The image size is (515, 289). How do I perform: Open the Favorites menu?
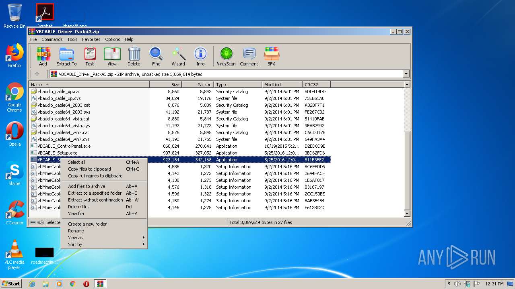coord(91,39)
